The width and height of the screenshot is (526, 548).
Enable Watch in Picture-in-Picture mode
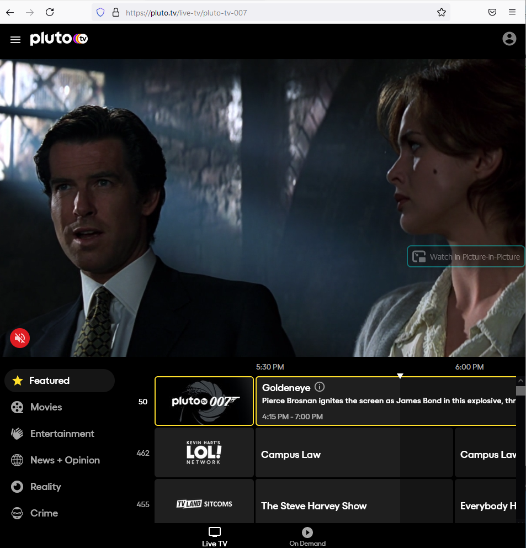(465, 256)
